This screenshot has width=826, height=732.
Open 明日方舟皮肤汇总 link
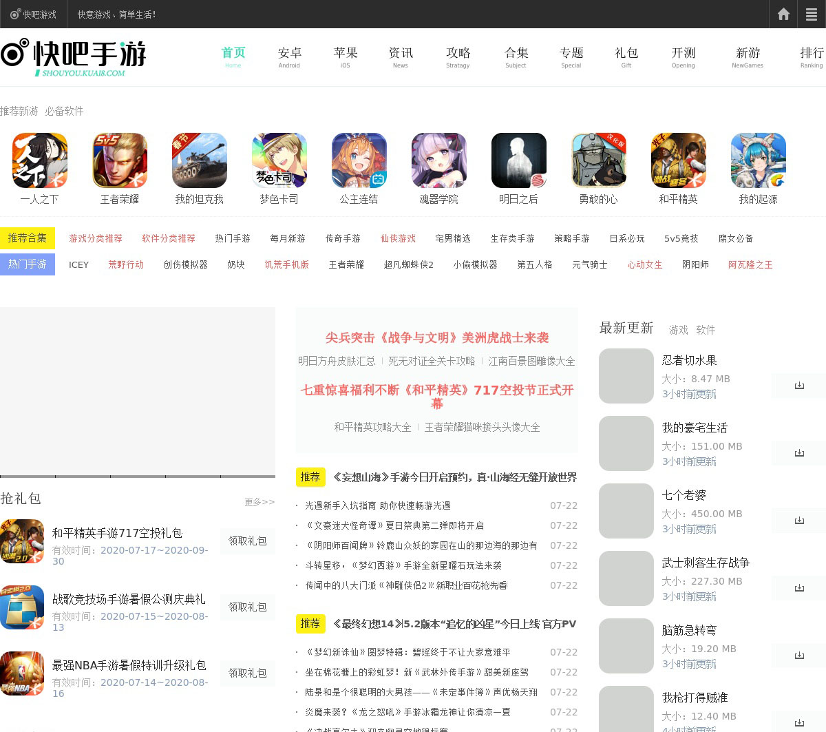pyautogui.click(x=337, y=361)
